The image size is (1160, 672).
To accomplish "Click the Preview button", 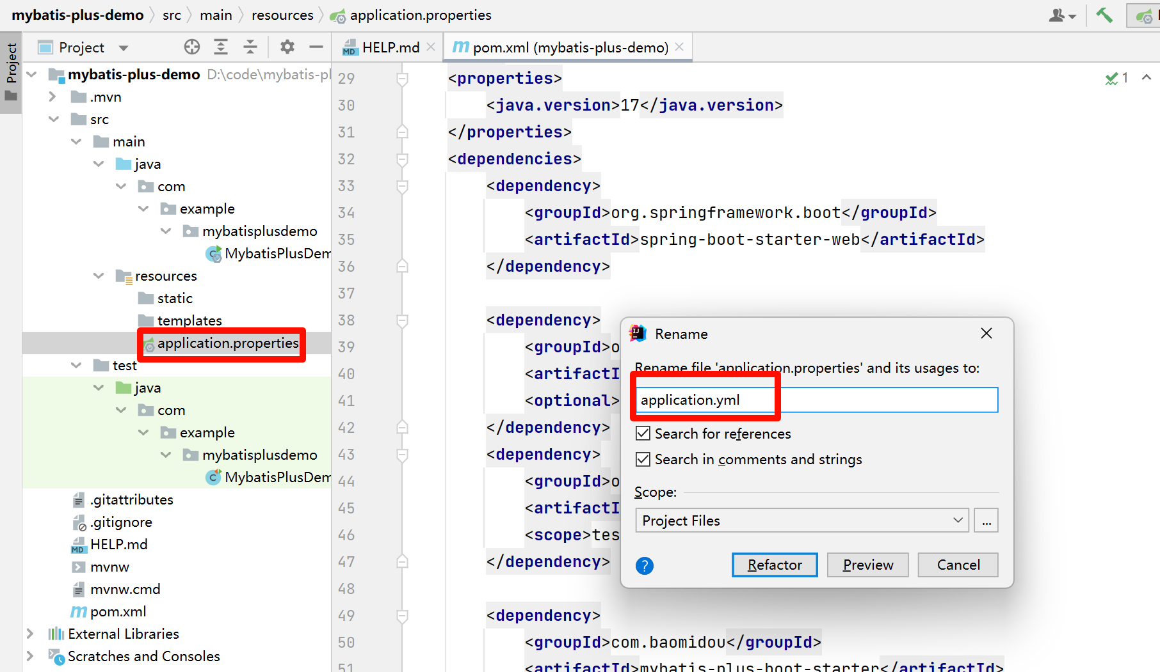I will (x=867, y=565).
